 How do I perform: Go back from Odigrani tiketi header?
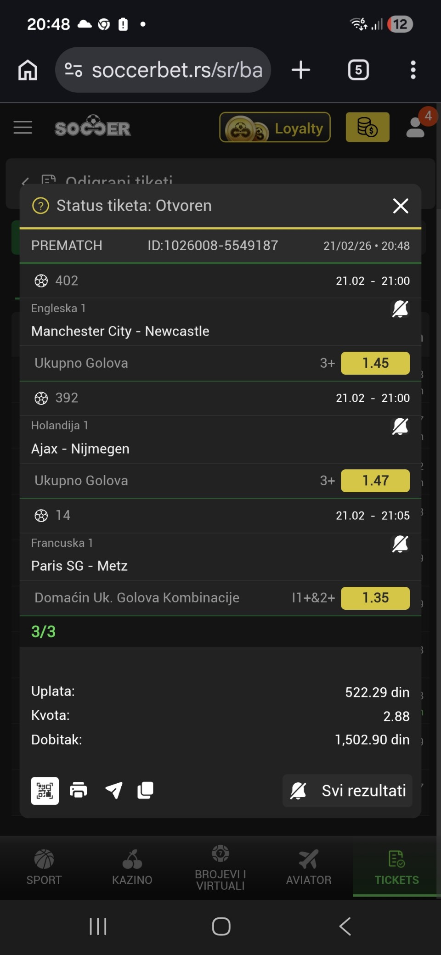click(x=25, y=180)
